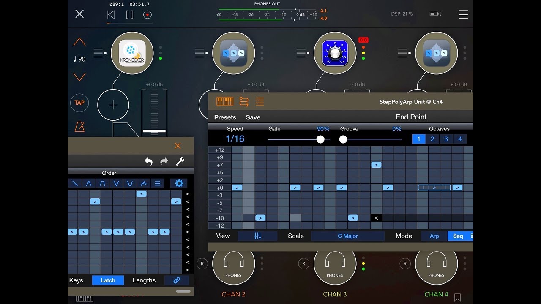
Task: Toggle the Lengths link button
Action: pos(177,280)
